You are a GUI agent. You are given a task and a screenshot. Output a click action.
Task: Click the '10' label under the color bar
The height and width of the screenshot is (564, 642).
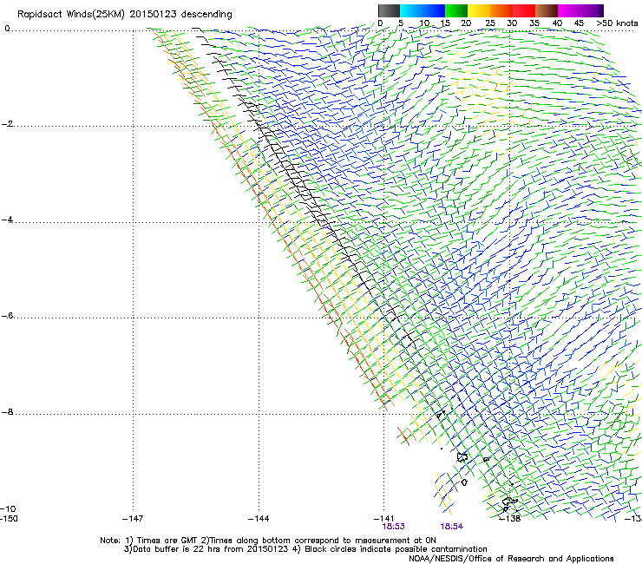pyautogui.click(x=424, y=23)
